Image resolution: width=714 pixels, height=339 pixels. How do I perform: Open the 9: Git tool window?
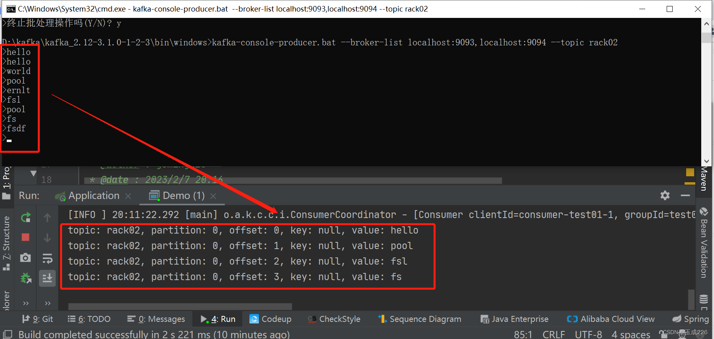[x=38, y=319]
